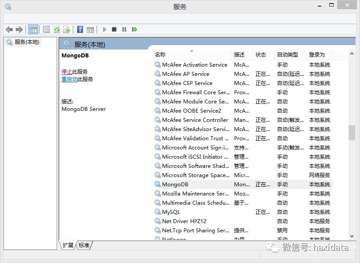Click the scroll up arrow of services list

[352, 53]
